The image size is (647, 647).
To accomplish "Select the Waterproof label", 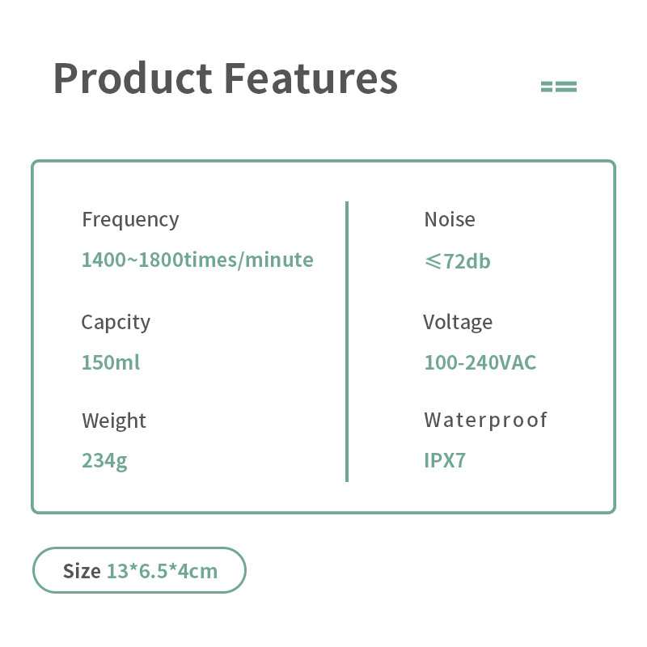I will 485,420.
